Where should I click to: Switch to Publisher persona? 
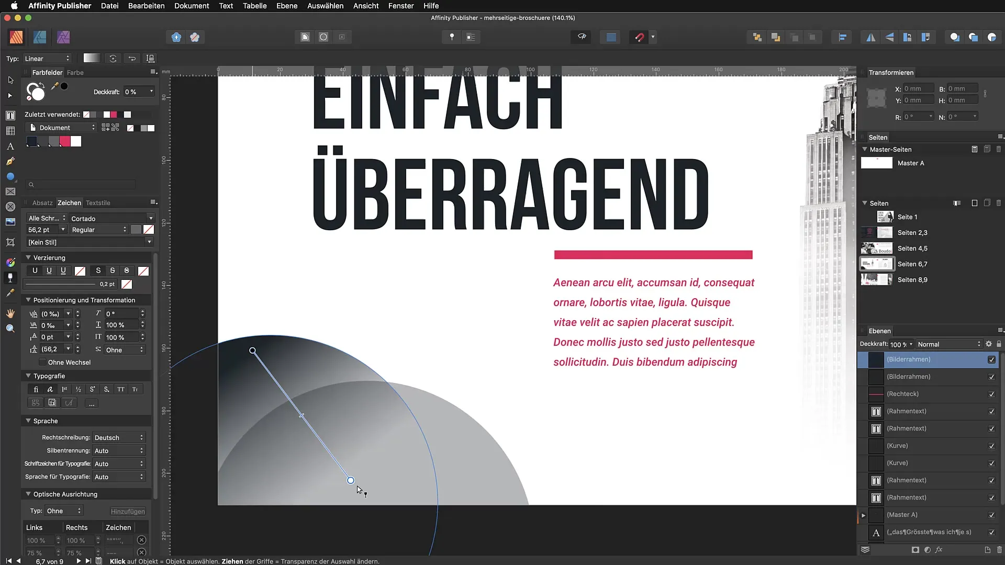tap(16, 37)
